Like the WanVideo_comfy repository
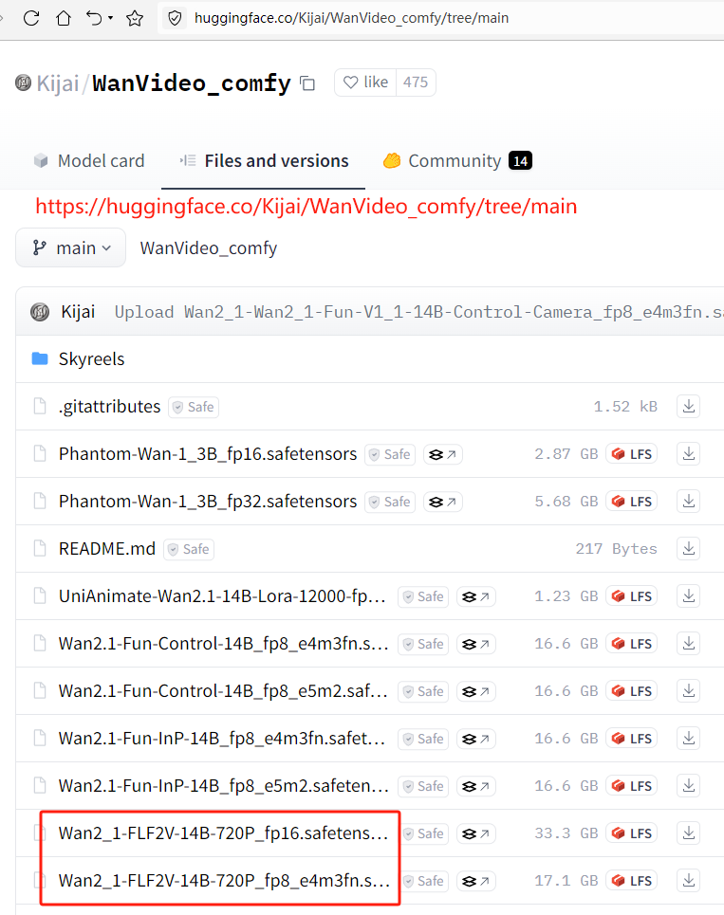Image resolution: width=724 pixels, height=915 pixels. [x=365, y=82]
